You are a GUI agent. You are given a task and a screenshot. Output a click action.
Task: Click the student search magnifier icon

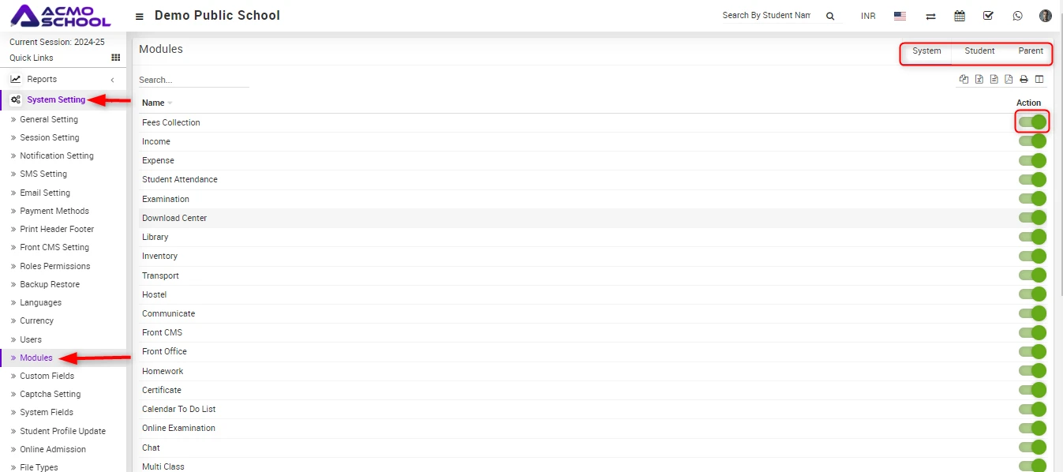830,16
